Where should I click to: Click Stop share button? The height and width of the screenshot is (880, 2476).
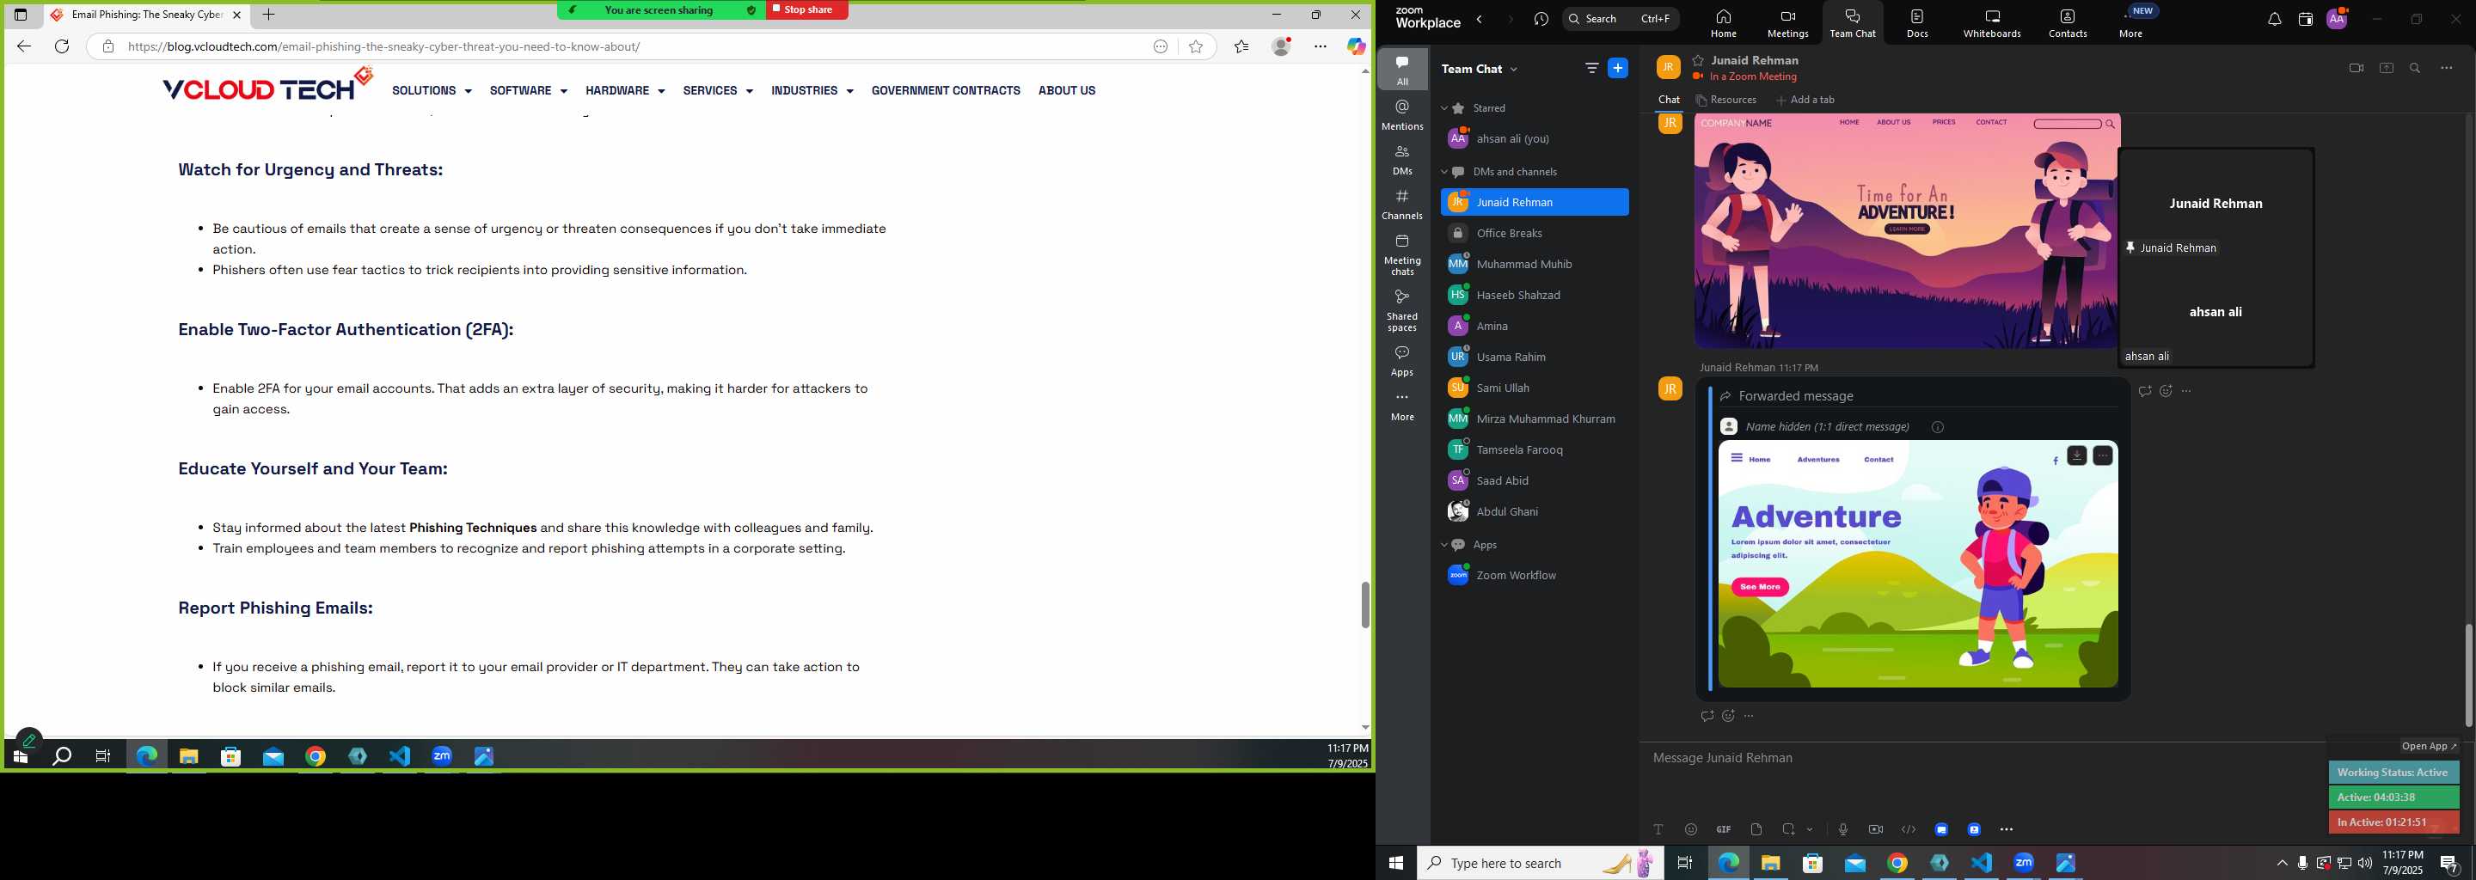click(806, 9)
